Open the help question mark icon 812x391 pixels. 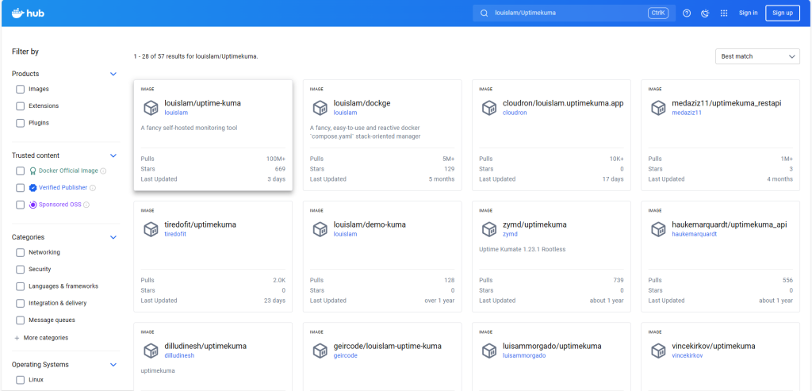click(x=687, y=13)
